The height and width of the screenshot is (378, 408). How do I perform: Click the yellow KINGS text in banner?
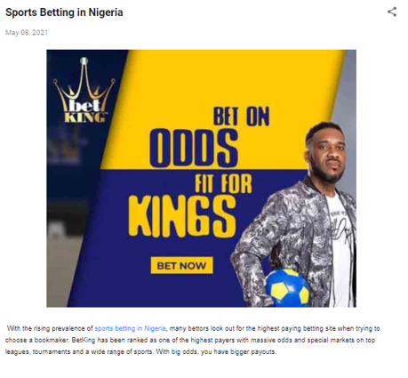tap(182, 216)
